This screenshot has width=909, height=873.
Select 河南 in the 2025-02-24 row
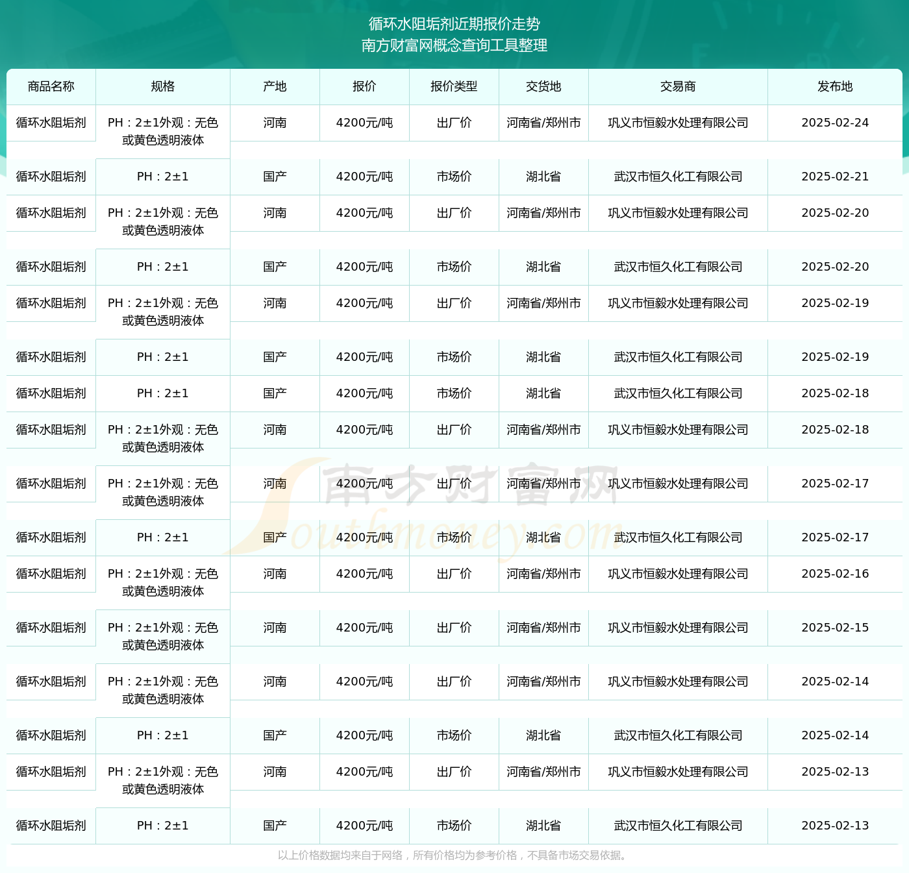[275, 123]
